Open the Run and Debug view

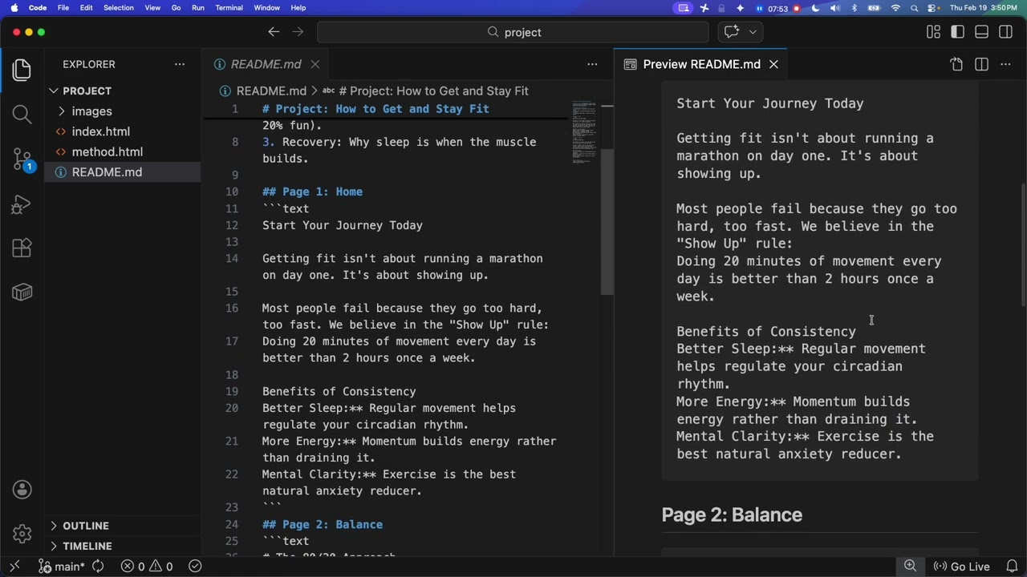(x=22, y=204)
